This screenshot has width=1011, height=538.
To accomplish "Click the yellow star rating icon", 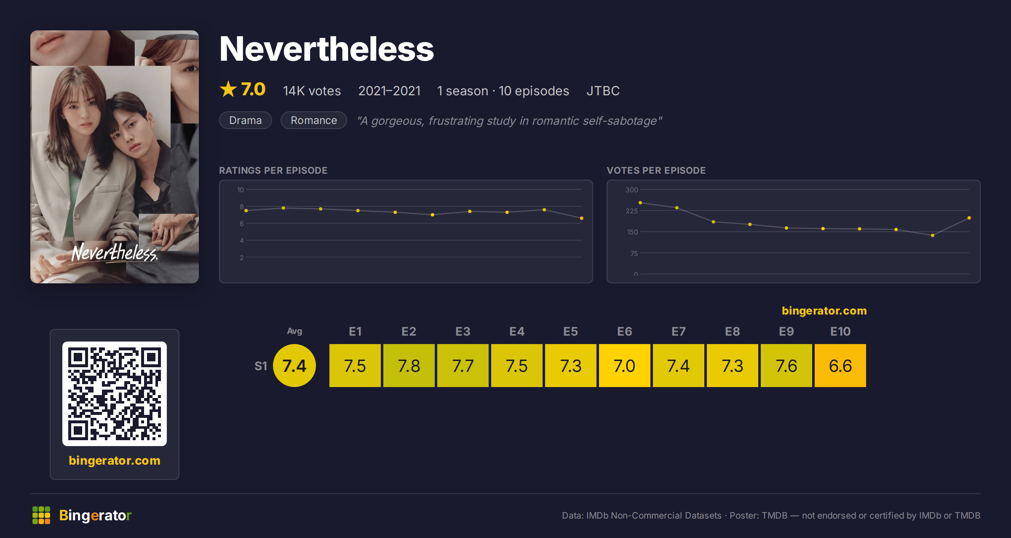I will [x=228, y=89].
